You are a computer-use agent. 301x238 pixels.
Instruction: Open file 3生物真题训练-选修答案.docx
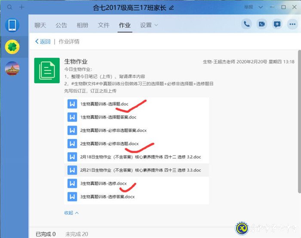click(x=107, y=197)
